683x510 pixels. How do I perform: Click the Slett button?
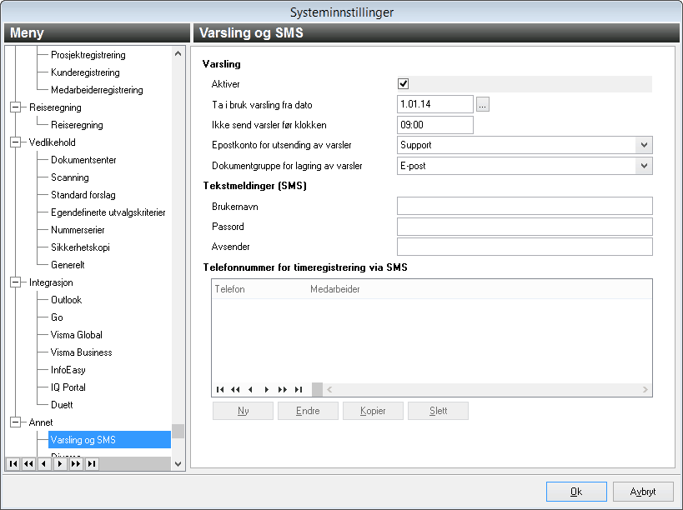(x=438, y=411)
